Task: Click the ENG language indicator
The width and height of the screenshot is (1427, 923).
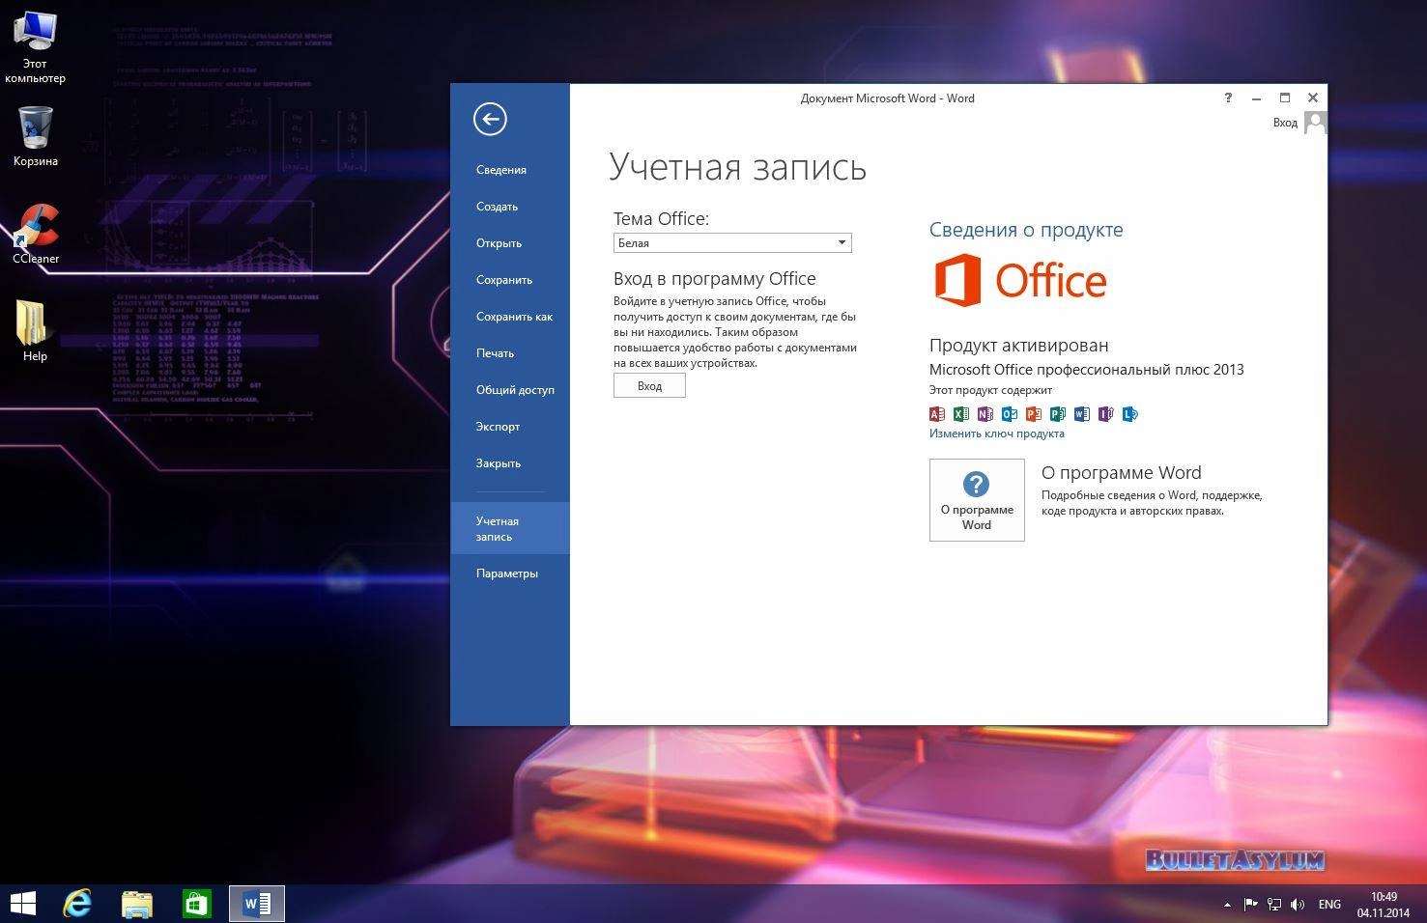Action: click(1329, 905)
